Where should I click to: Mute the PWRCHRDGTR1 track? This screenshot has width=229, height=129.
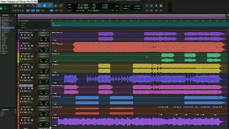coord(32,89)
